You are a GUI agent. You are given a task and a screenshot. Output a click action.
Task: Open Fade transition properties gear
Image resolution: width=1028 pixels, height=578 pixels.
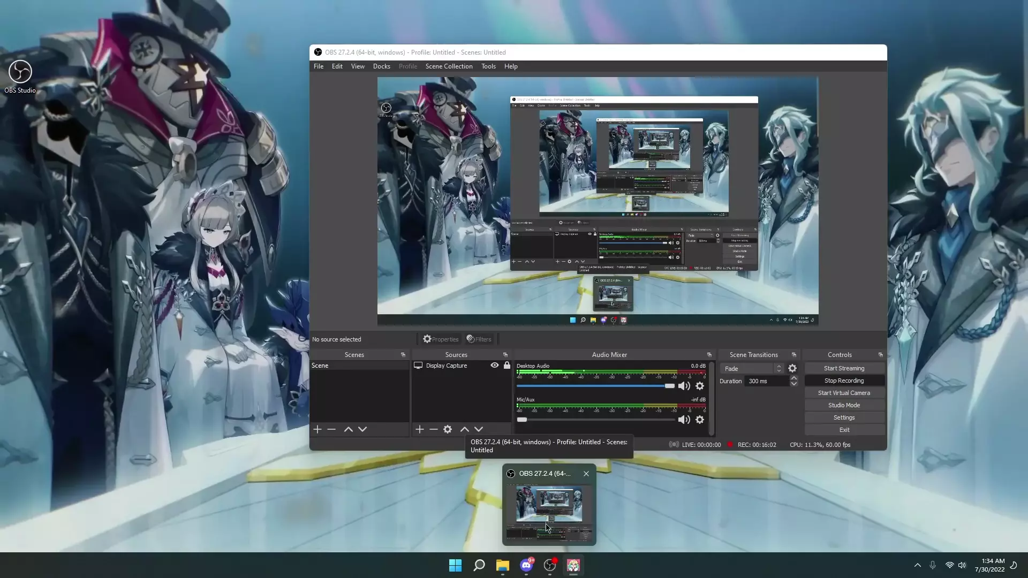792,368
